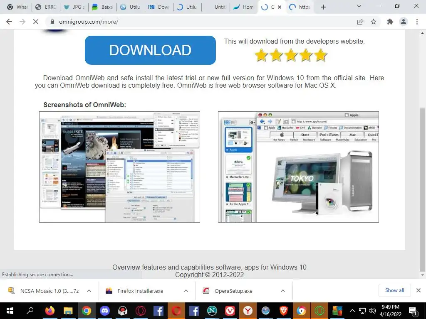The image size is (426, 319).
Task: Open the Apple Tokyo OmniWeb screenshot thumbnail
Action: tap(298, 167)
